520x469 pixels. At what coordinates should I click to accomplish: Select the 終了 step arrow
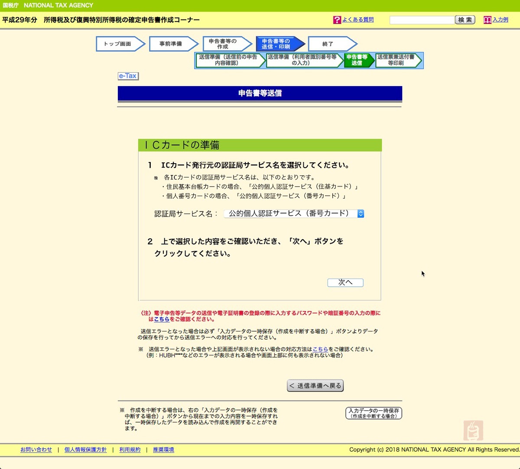pos(329,44)
